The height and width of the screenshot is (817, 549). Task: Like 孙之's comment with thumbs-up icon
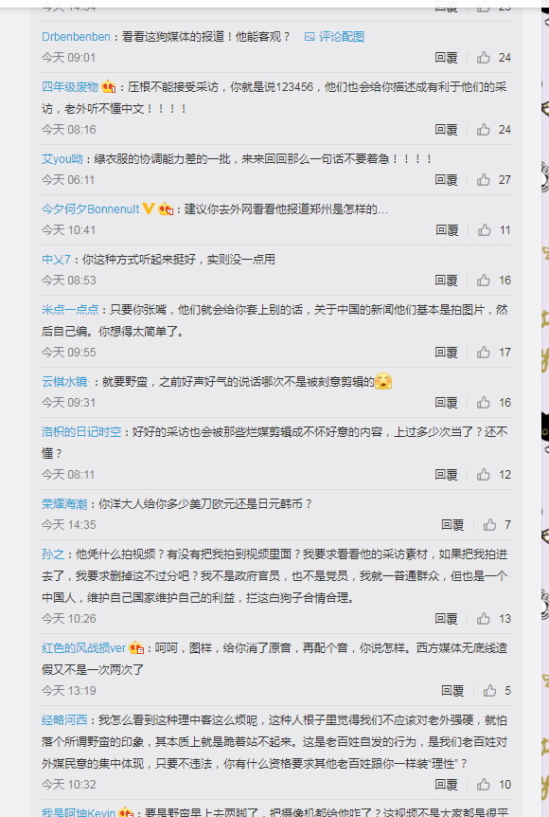click(x=484, y=619)
